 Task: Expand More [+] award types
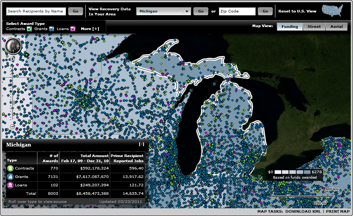[90, 29]
